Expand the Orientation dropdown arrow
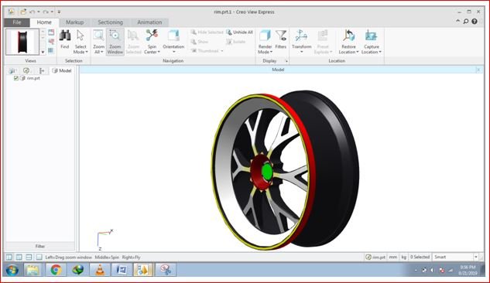Image resolution: width=490 pixels, height=283 pixels. point(173,52)
